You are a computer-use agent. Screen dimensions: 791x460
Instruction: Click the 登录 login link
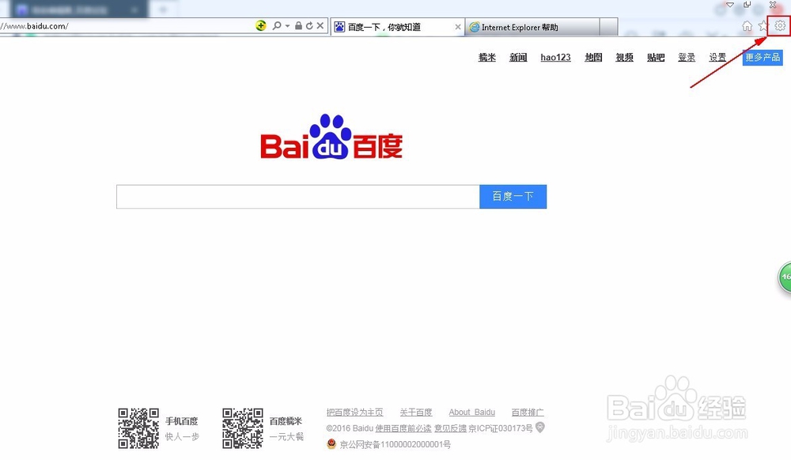click(x=687, y=58)
